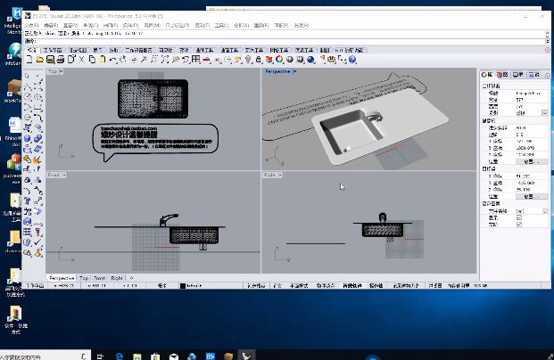Image resolution: width=554 pixels, height=360 pixels.
Task: Click the New file icon in the standard toolbar
Action: coord(31,60)
